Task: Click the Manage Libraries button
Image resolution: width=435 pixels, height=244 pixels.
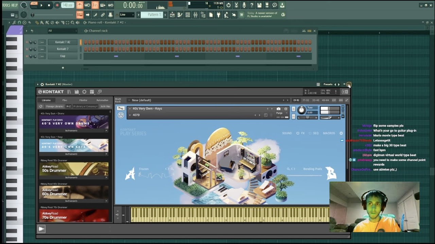Action: click(x=55, y=106)
